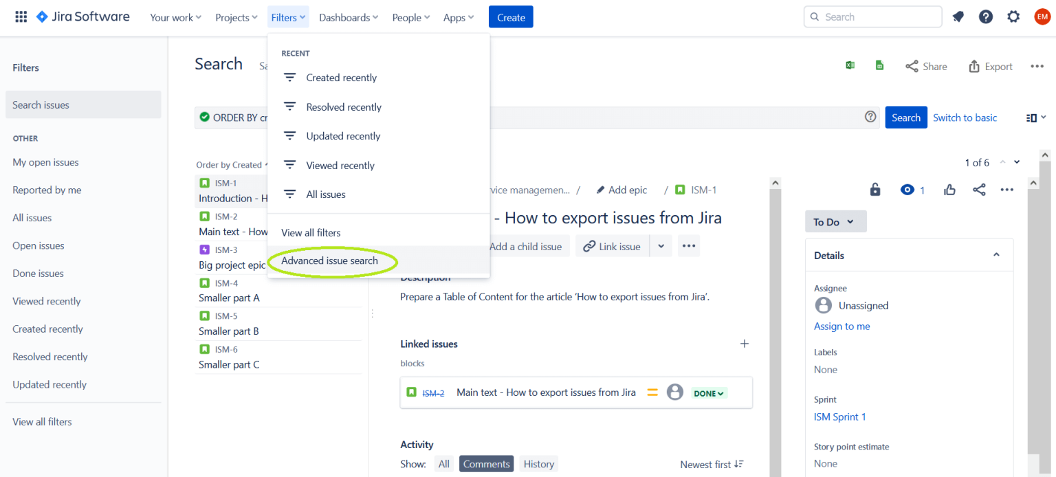Open the To Do status dropdown
Image resolution: width=1056 pixels, height=477 pixels.
tap(835, 221)
